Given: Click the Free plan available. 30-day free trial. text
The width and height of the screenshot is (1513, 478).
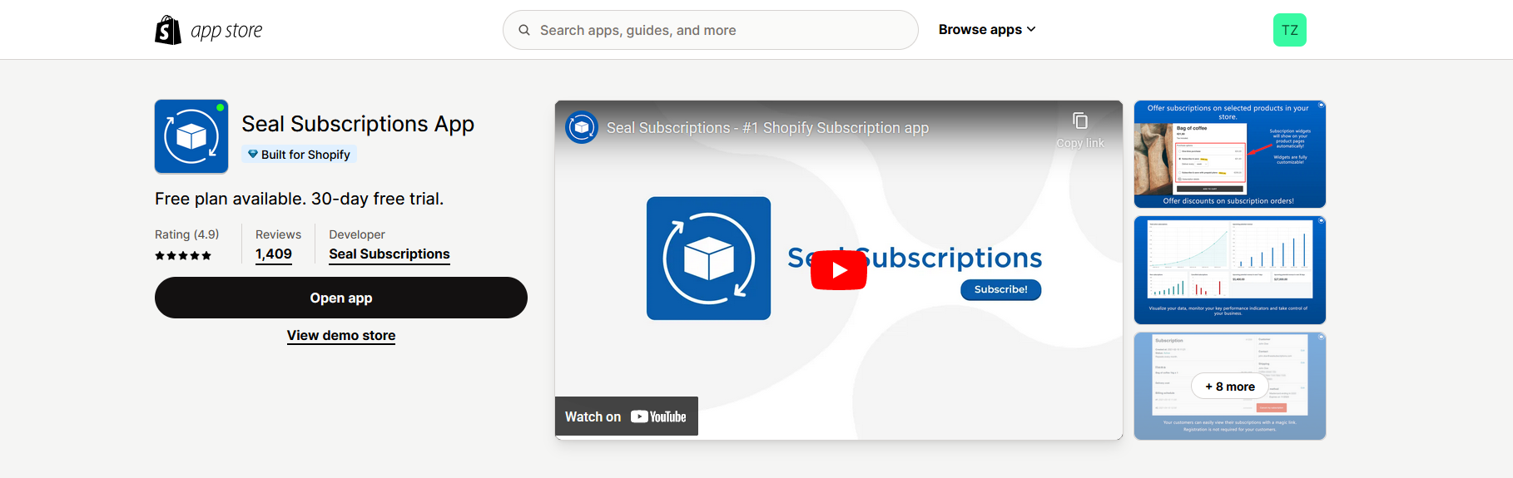Looking at the screenshot, I should 300,199.
